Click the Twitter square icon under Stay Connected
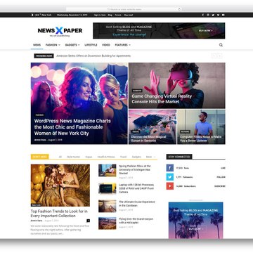The image size is (253, 253). coord(170,177)
